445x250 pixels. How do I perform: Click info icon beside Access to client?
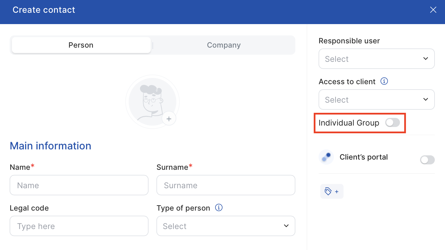[x=384, y=81]
